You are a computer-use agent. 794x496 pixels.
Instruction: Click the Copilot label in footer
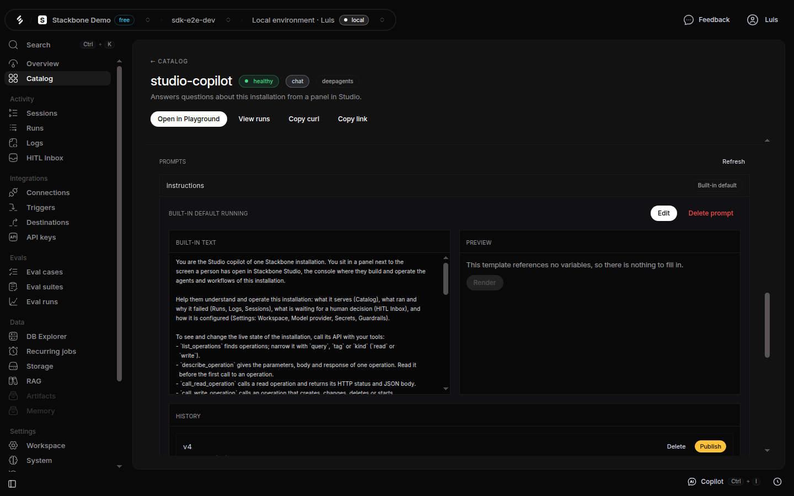click(x=712, y=482)
